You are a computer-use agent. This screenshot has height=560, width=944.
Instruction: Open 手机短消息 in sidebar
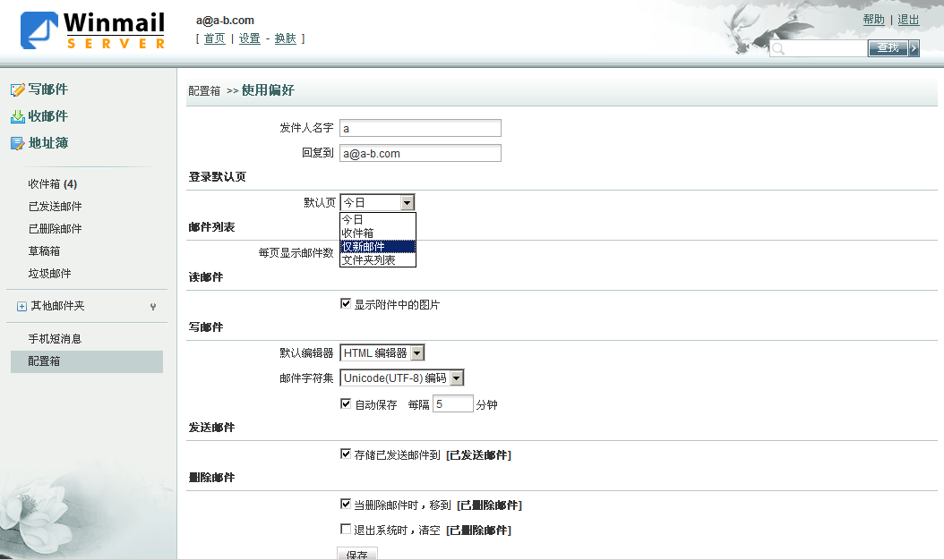pos(55,339)
